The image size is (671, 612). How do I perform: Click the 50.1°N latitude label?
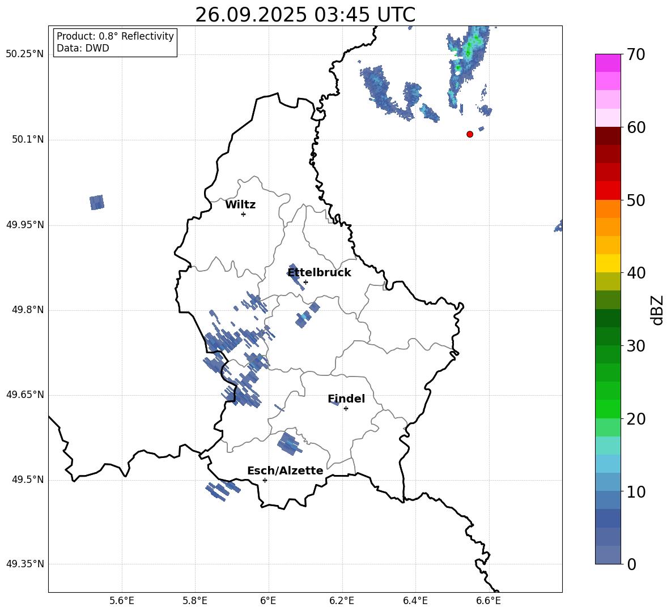pyautogui.click(x=28, y=139)
